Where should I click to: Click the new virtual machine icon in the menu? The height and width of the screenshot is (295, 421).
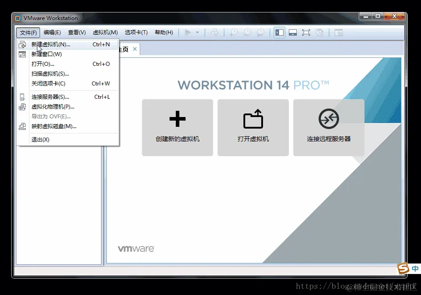[x=22, y=44]
